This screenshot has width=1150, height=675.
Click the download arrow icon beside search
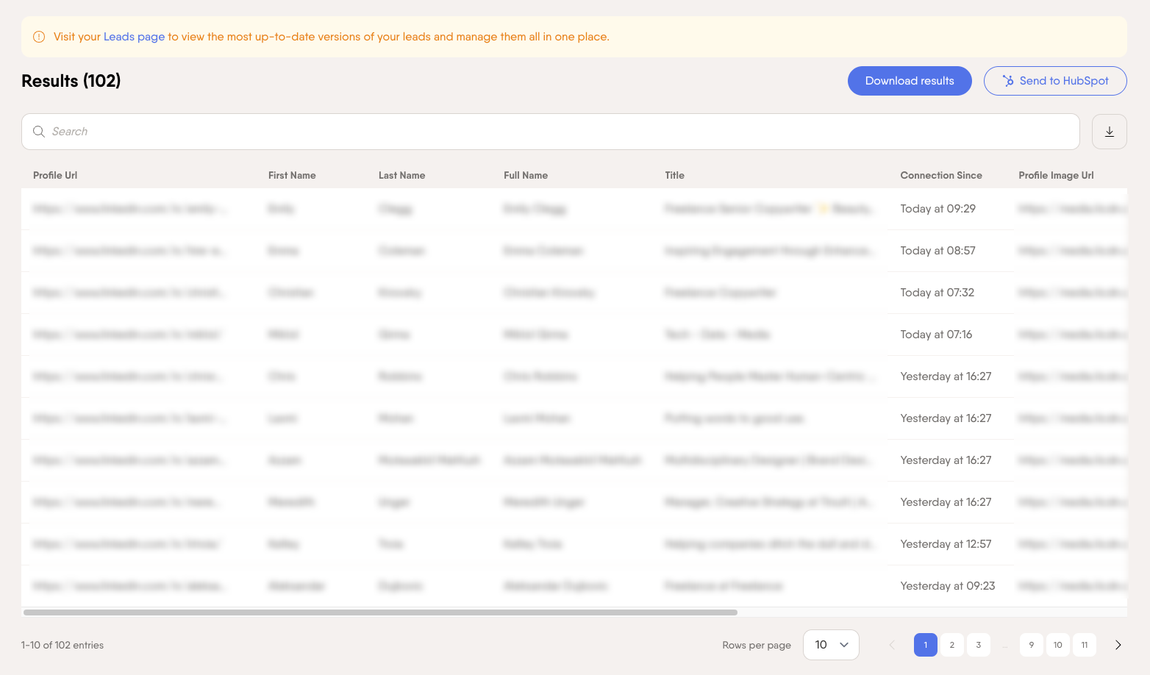point(1109,132)
